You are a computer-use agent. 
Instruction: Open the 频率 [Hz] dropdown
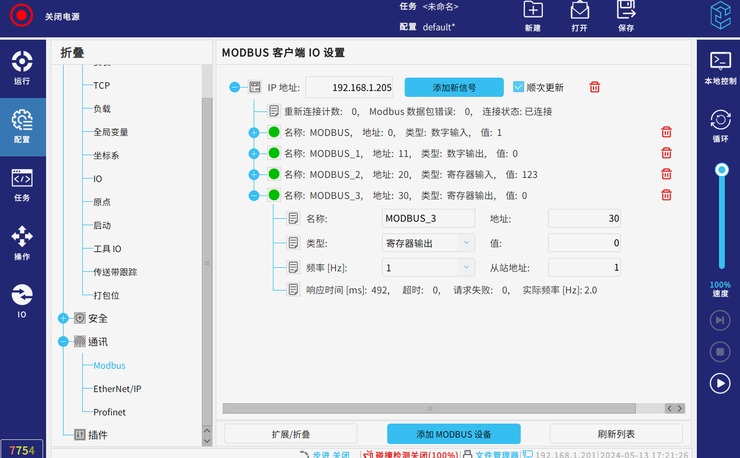tap(428, 267)
